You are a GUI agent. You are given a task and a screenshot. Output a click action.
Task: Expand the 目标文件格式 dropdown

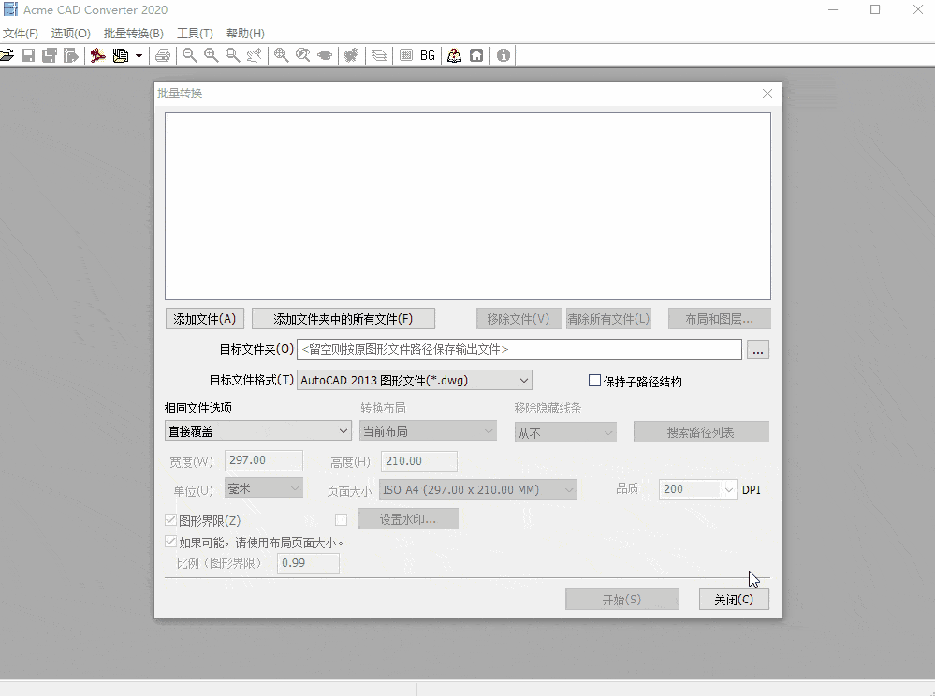click(x=415, y=380)
